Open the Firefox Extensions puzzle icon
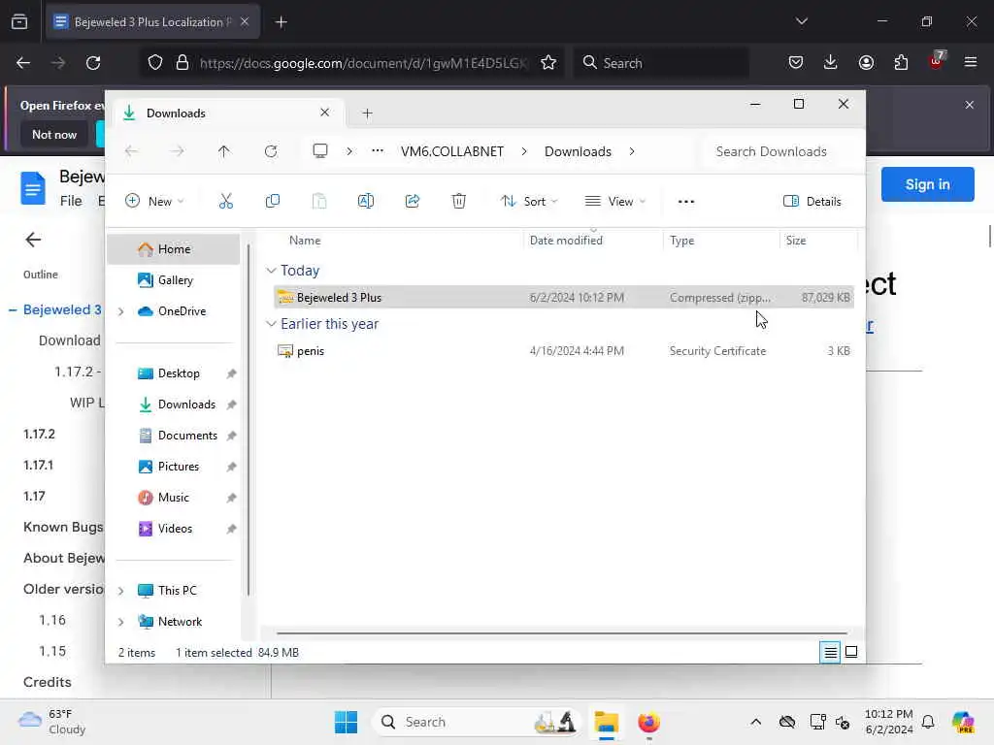Screen dimensions: 994x745 coord(901,63)
